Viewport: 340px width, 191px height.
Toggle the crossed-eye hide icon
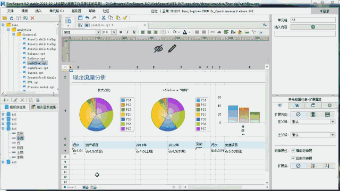coord(158,49)
